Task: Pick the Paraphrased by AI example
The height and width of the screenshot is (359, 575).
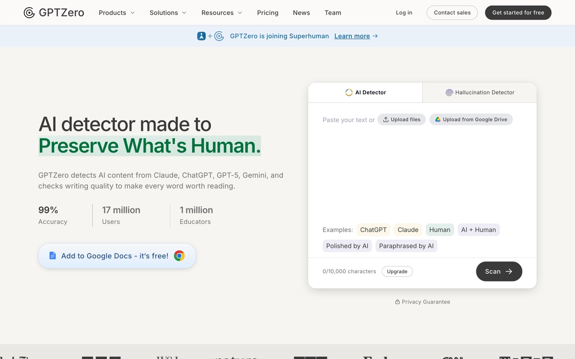Action: click(406, 246)
